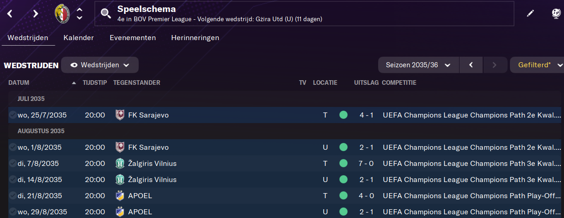Toggle checkmark for 25/7/2035 match
The height and width of the screenshot is (218, 564).
12,115
